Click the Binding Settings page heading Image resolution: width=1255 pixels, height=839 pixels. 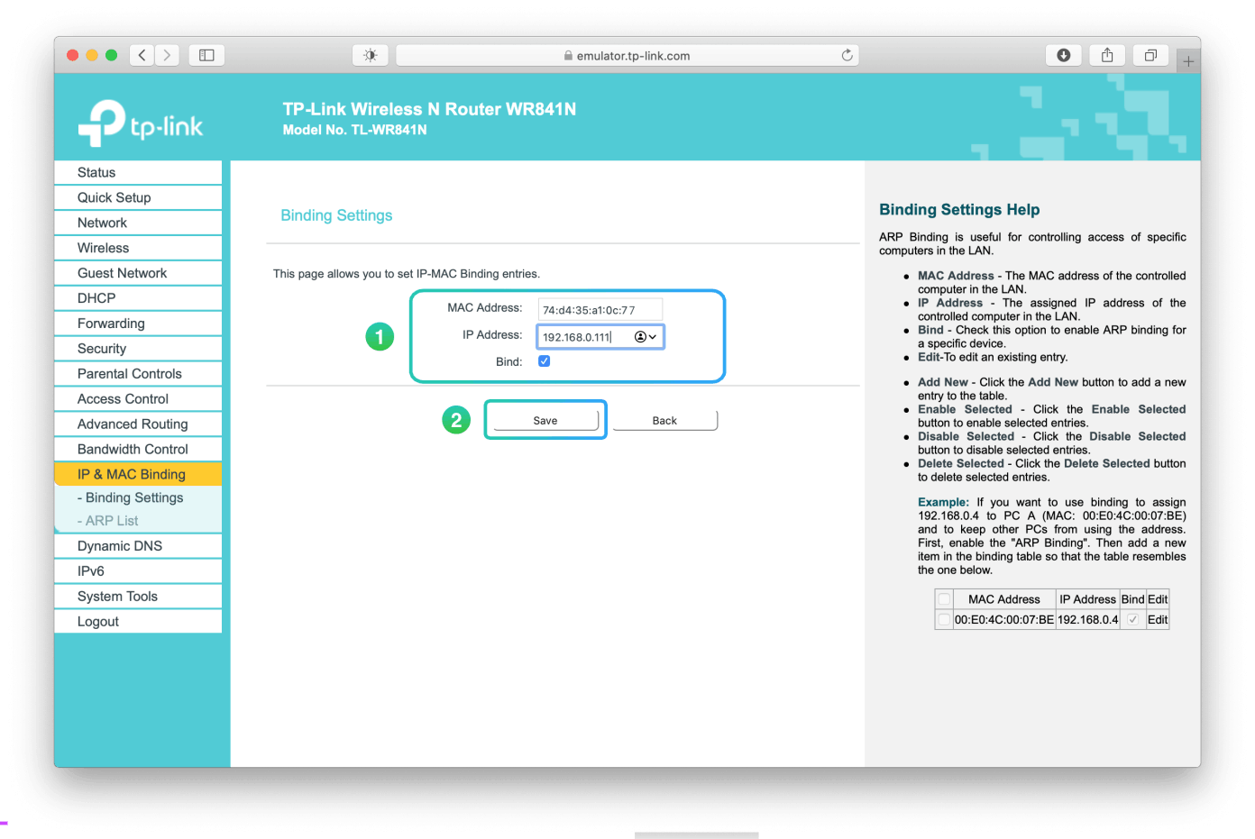click(336, 215)
